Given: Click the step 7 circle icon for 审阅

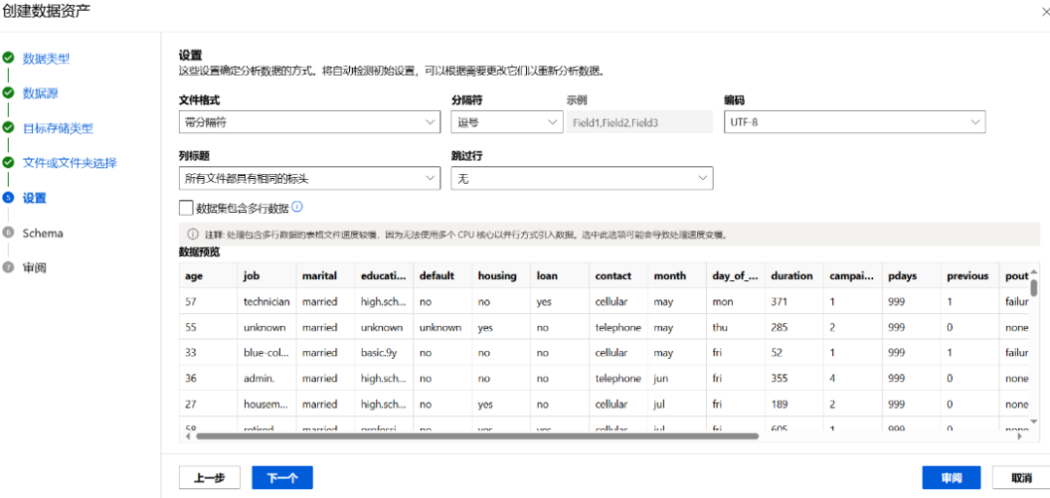Looking at the screenshot, I should (x=8, y=267).
